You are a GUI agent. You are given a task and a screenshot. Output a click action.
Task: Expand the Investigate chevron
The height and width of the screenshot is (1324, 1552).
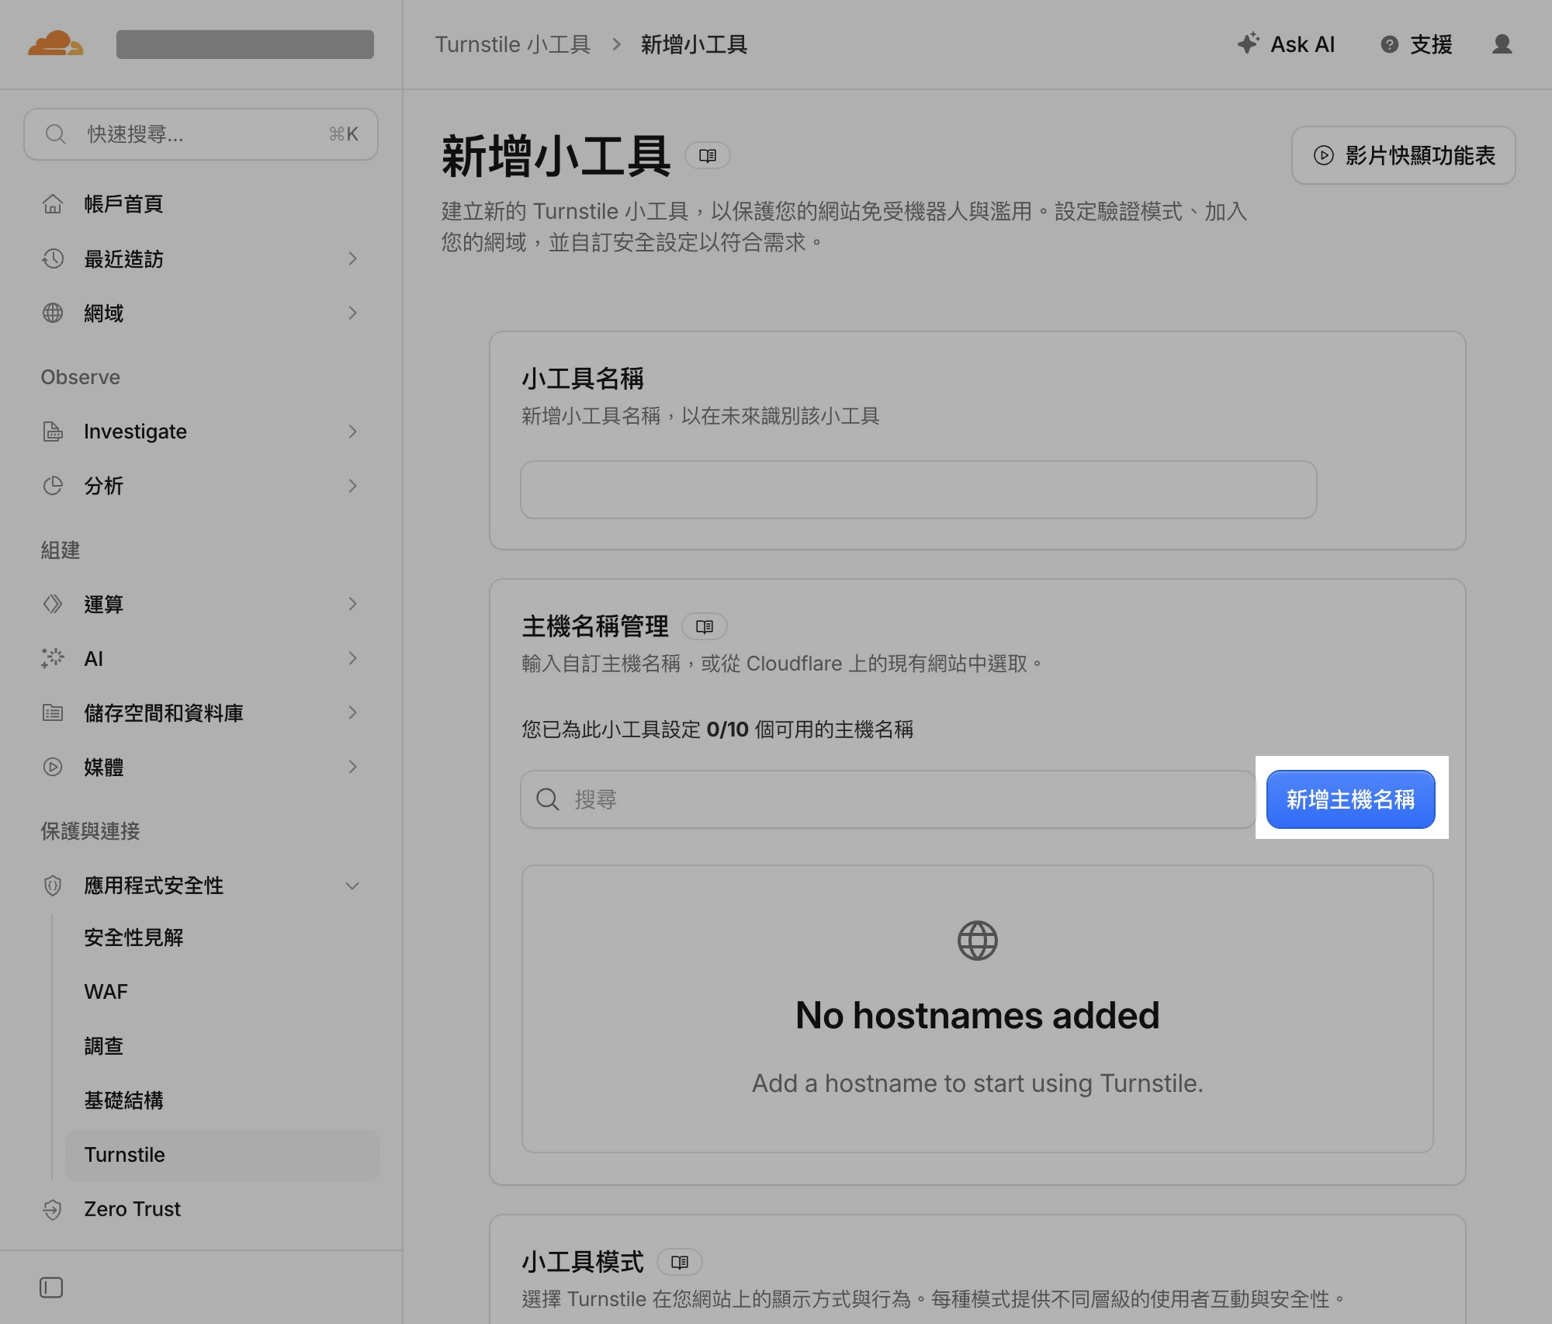[x=352, y=432]
